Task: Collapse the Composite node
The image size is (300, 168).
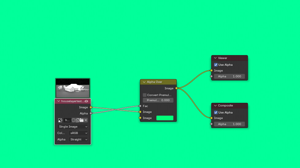Action: 215,106
